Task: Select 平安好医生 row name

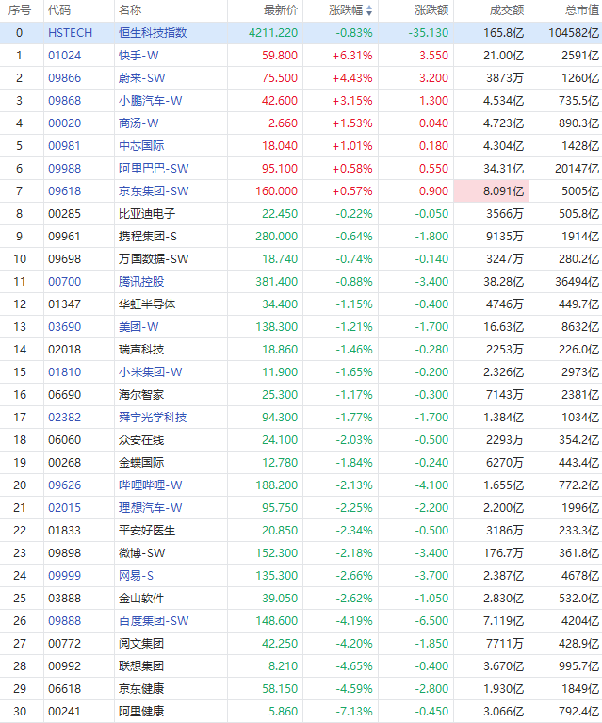Action: click(x=147, y=530)
